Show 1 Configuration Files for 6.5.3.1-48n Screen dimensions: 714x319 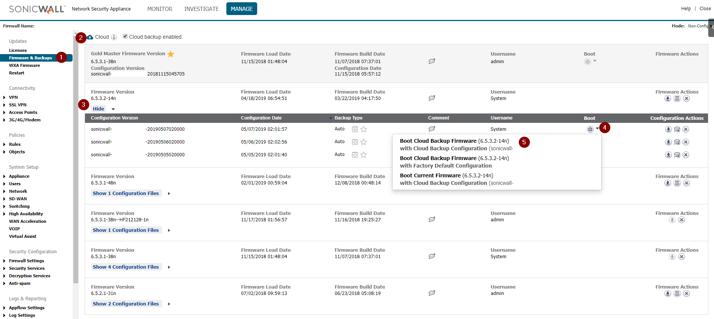click(x=126, y=193)
